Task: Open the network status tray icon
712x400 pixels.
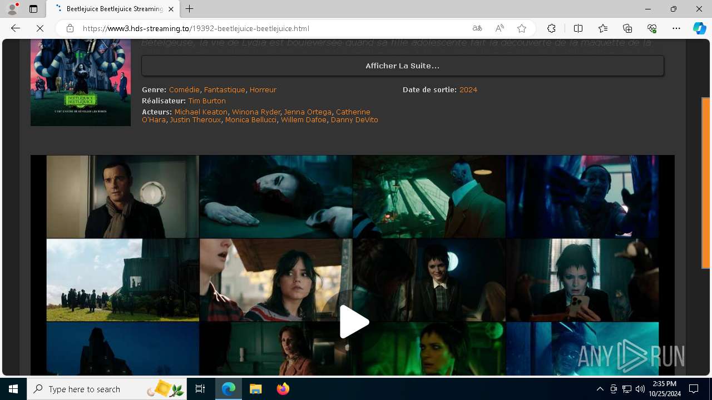Action: (x=626, y=389)
